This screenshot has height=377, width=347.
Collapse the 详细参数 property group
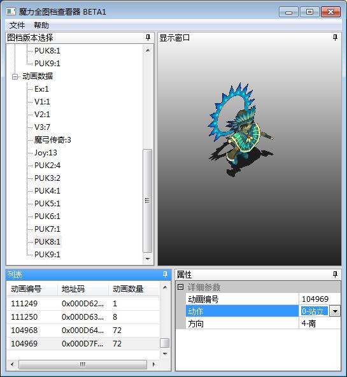point(180,287)
